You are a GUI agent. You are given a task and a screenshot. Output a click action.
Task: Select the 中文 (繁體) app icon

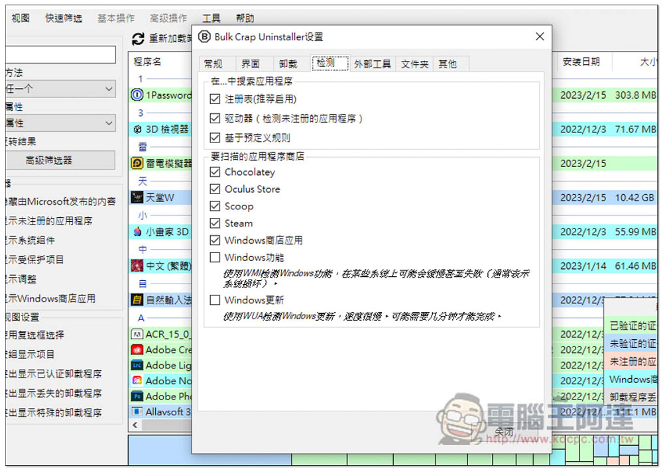tap(137, 266)
